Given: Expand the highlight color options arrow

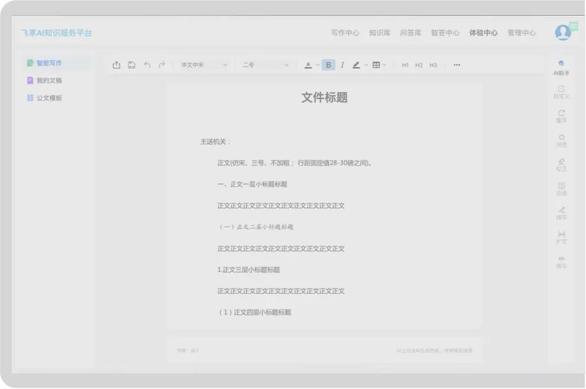Looking at the screenshot, I should (x=366, y=65).
